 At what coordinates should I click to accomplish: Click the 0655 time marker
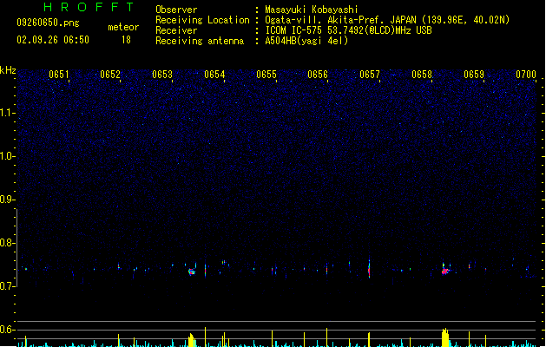pyautogui.click(x=266, y=75)
